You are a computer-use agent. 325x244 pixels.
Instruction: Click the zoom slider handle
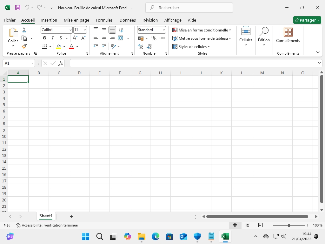pyautogui.click(x=289, y=225)
